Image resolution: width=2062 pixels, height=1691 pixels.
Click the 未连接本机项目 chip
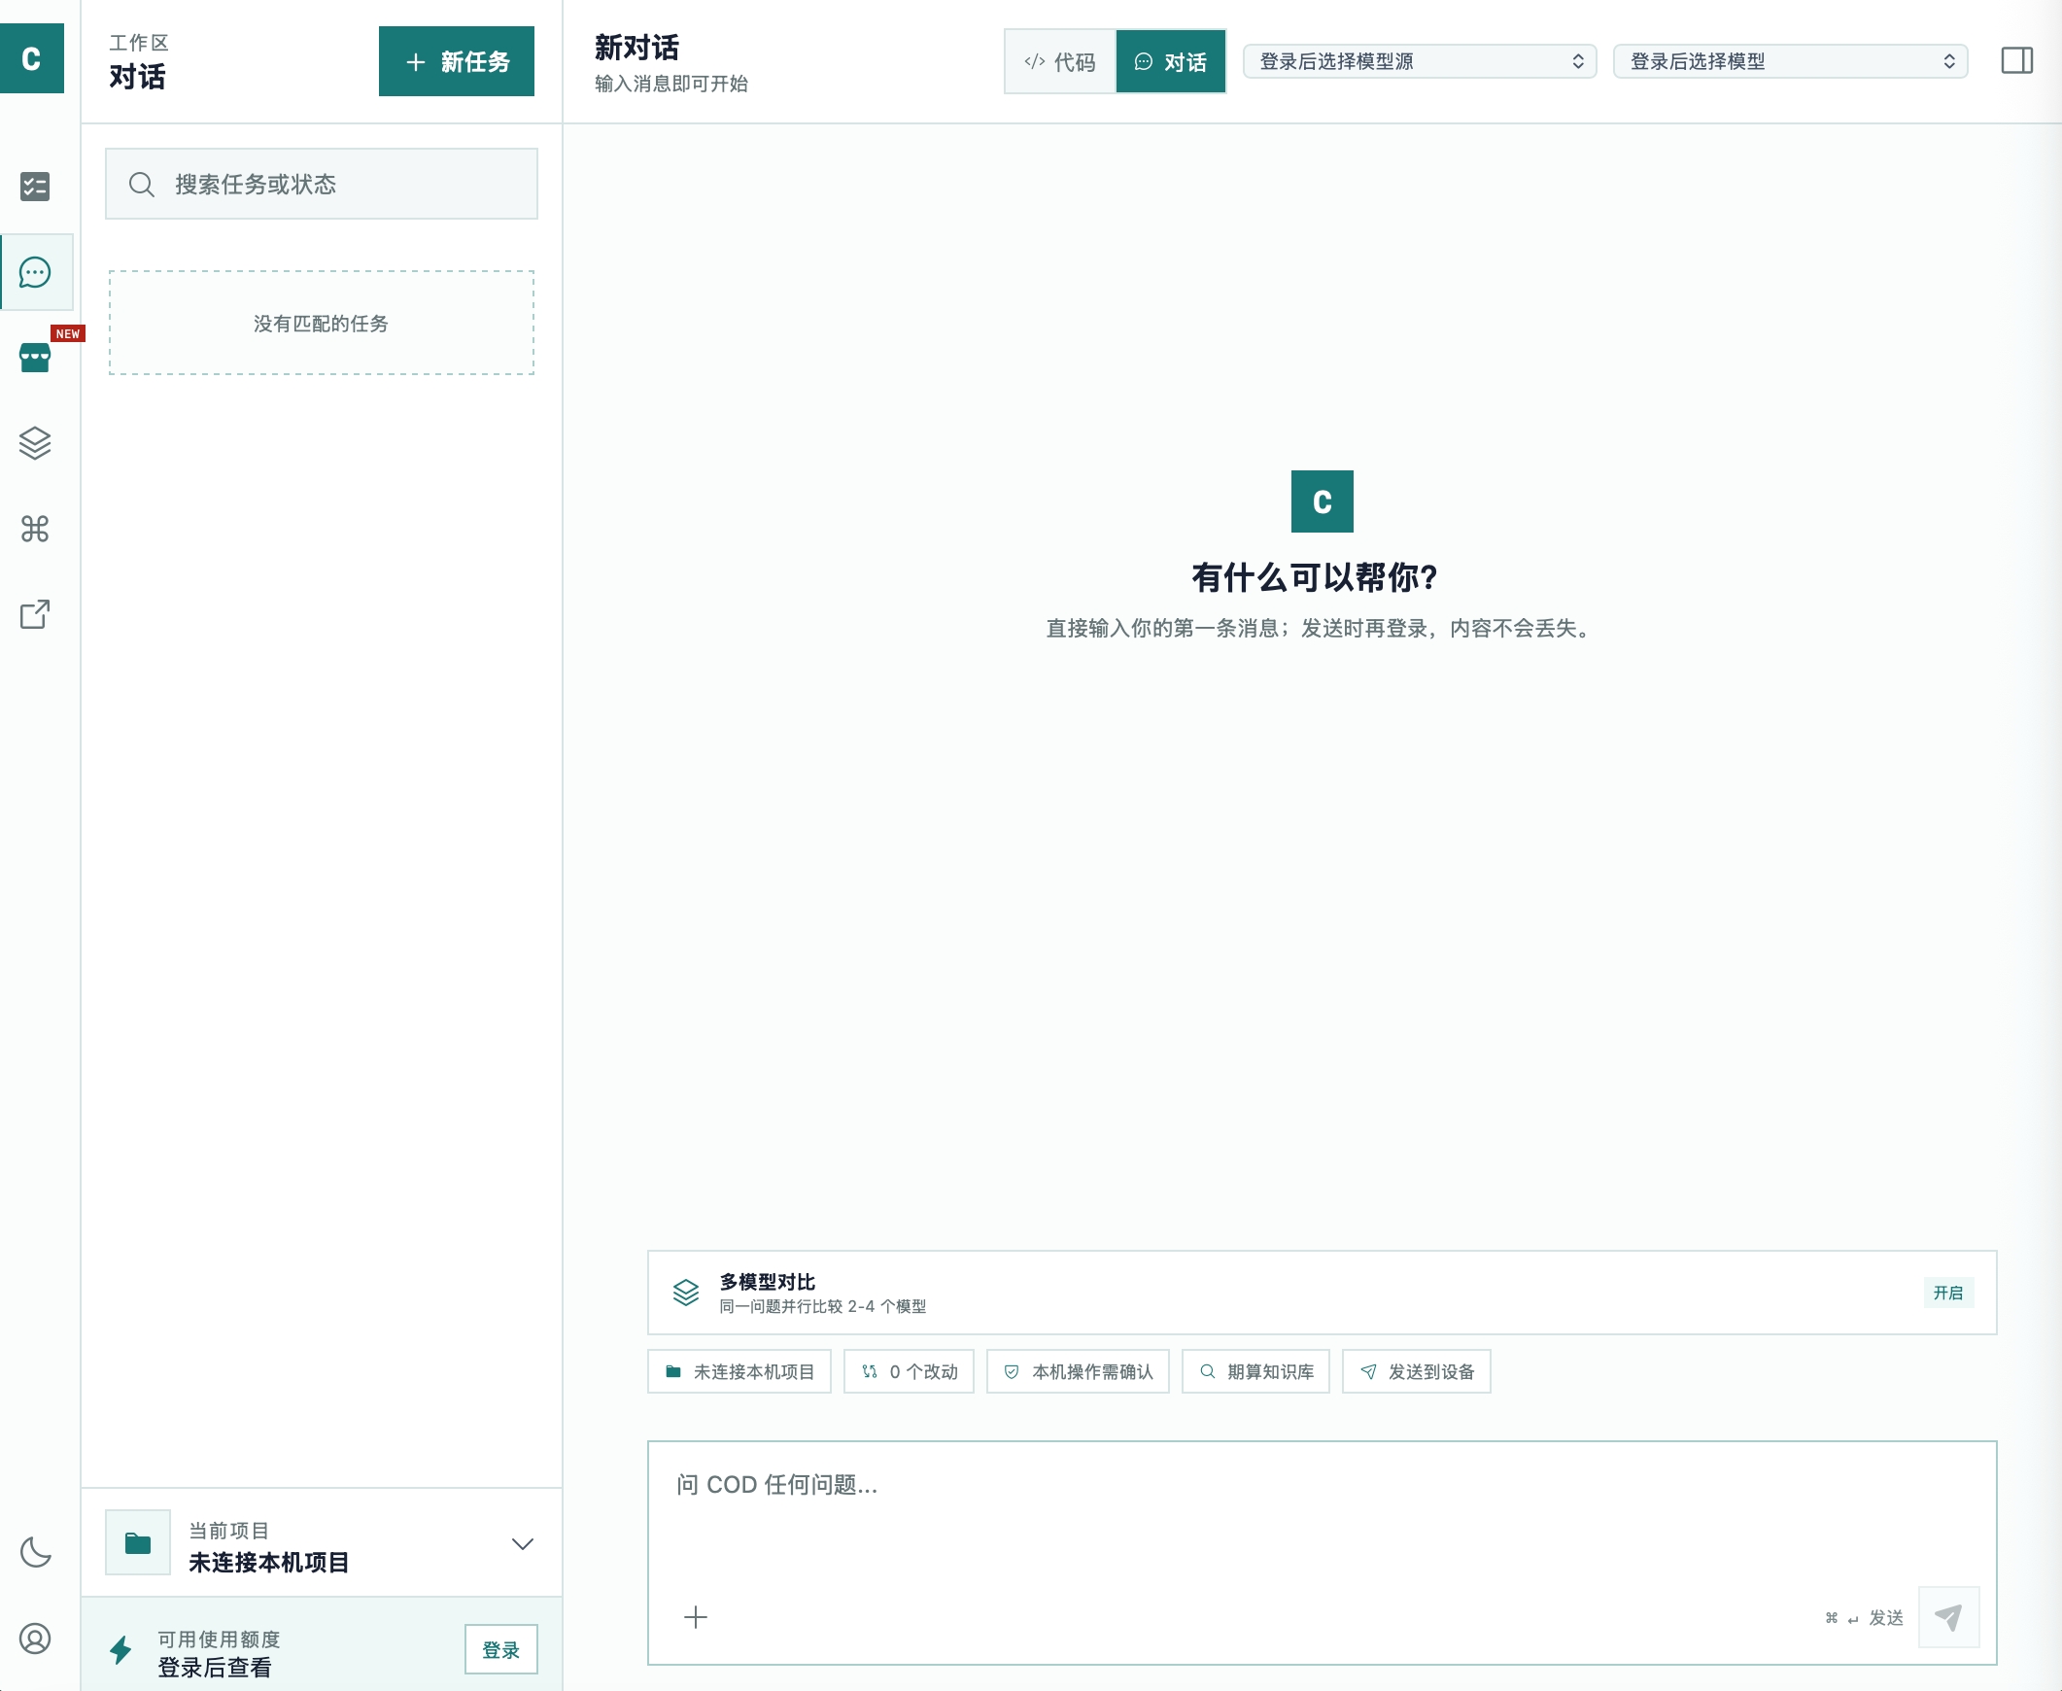coord(739,1371)
